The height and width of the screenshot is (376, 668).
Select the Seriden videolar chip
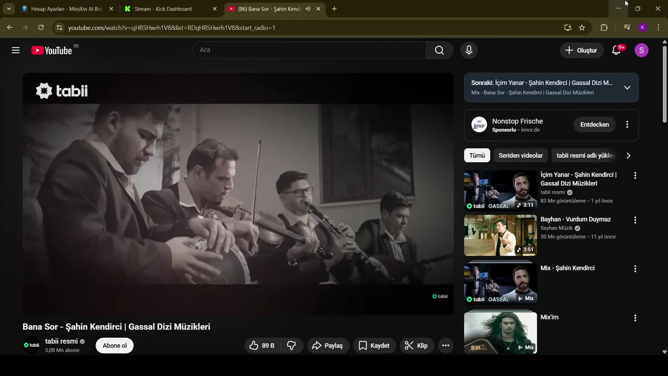coord(520,156)
